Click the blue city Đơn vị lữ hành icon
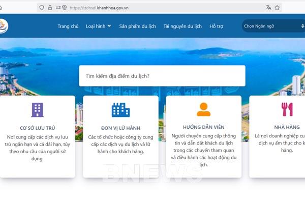305x204 pixels. click(120, 110)
